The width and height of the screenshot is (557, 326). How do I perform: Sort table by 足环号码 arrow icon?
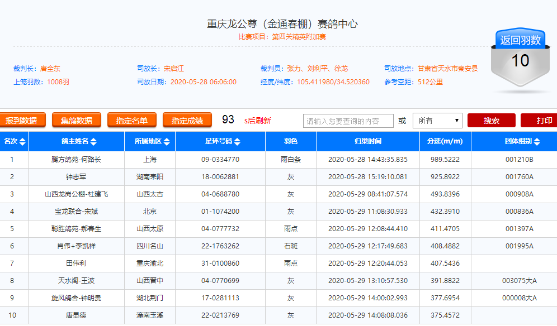(x=237, y=142)
